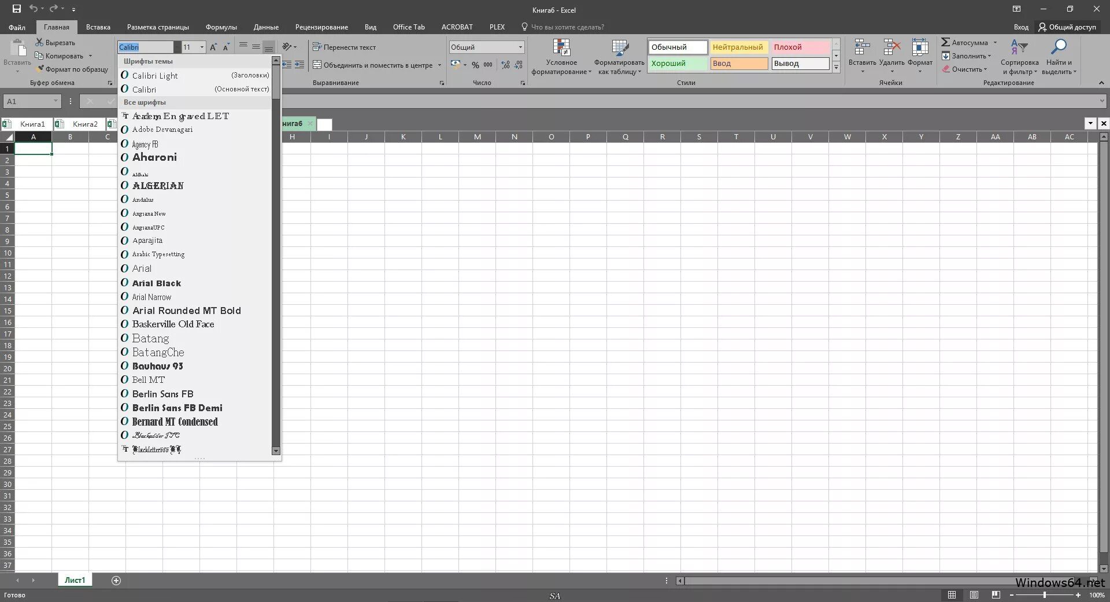Open Найти и выделить magnifier menu
The image size is (1110, 602).
[x=1059, y=57]
